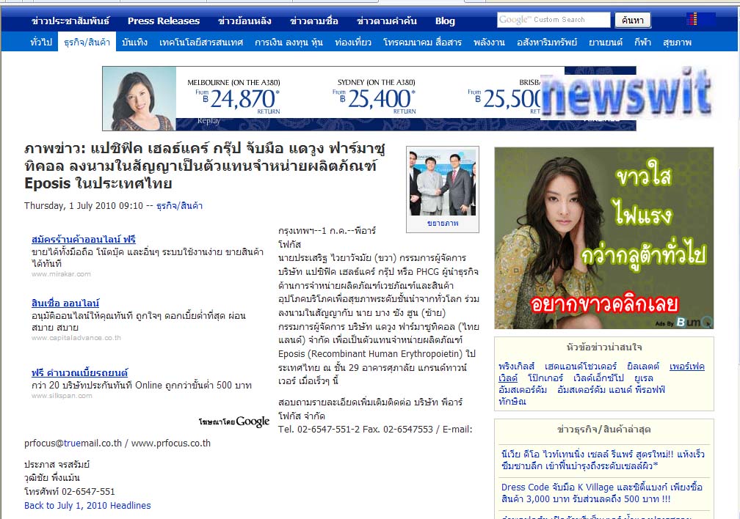
Task: Switch to เทคโนโลยีสารสนเทศ category tab
Action: coord(201,43)
